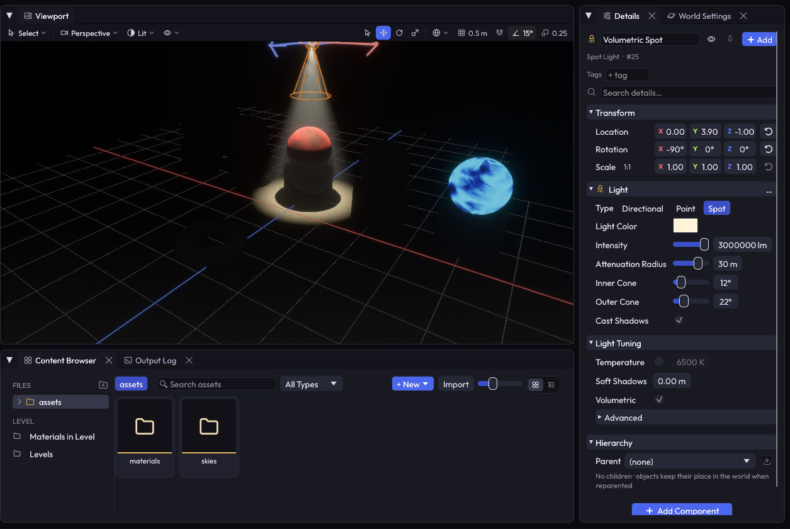Image resolution: width=790 pixels, height=529 pixels.
Task: Open the Perspective camera dropdown
Action: (x=89, y=33)
